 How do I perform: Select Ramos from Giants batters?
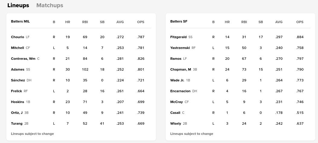pos(176,59)
